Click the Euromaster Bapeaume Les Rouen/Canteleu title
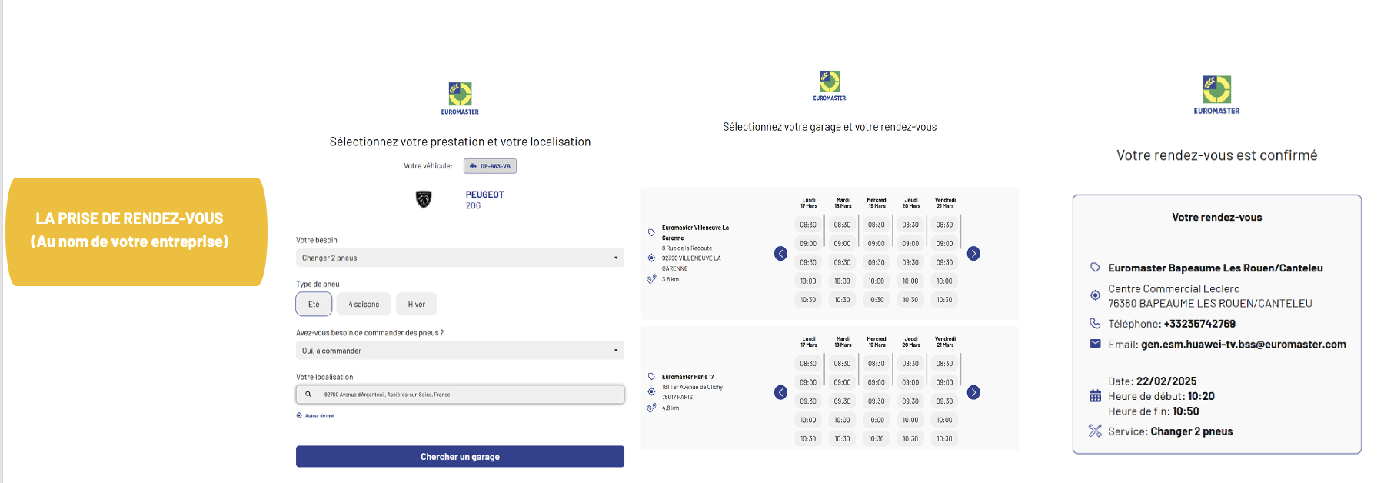Screen dimensions: 1384x483 coord(1215,268)
